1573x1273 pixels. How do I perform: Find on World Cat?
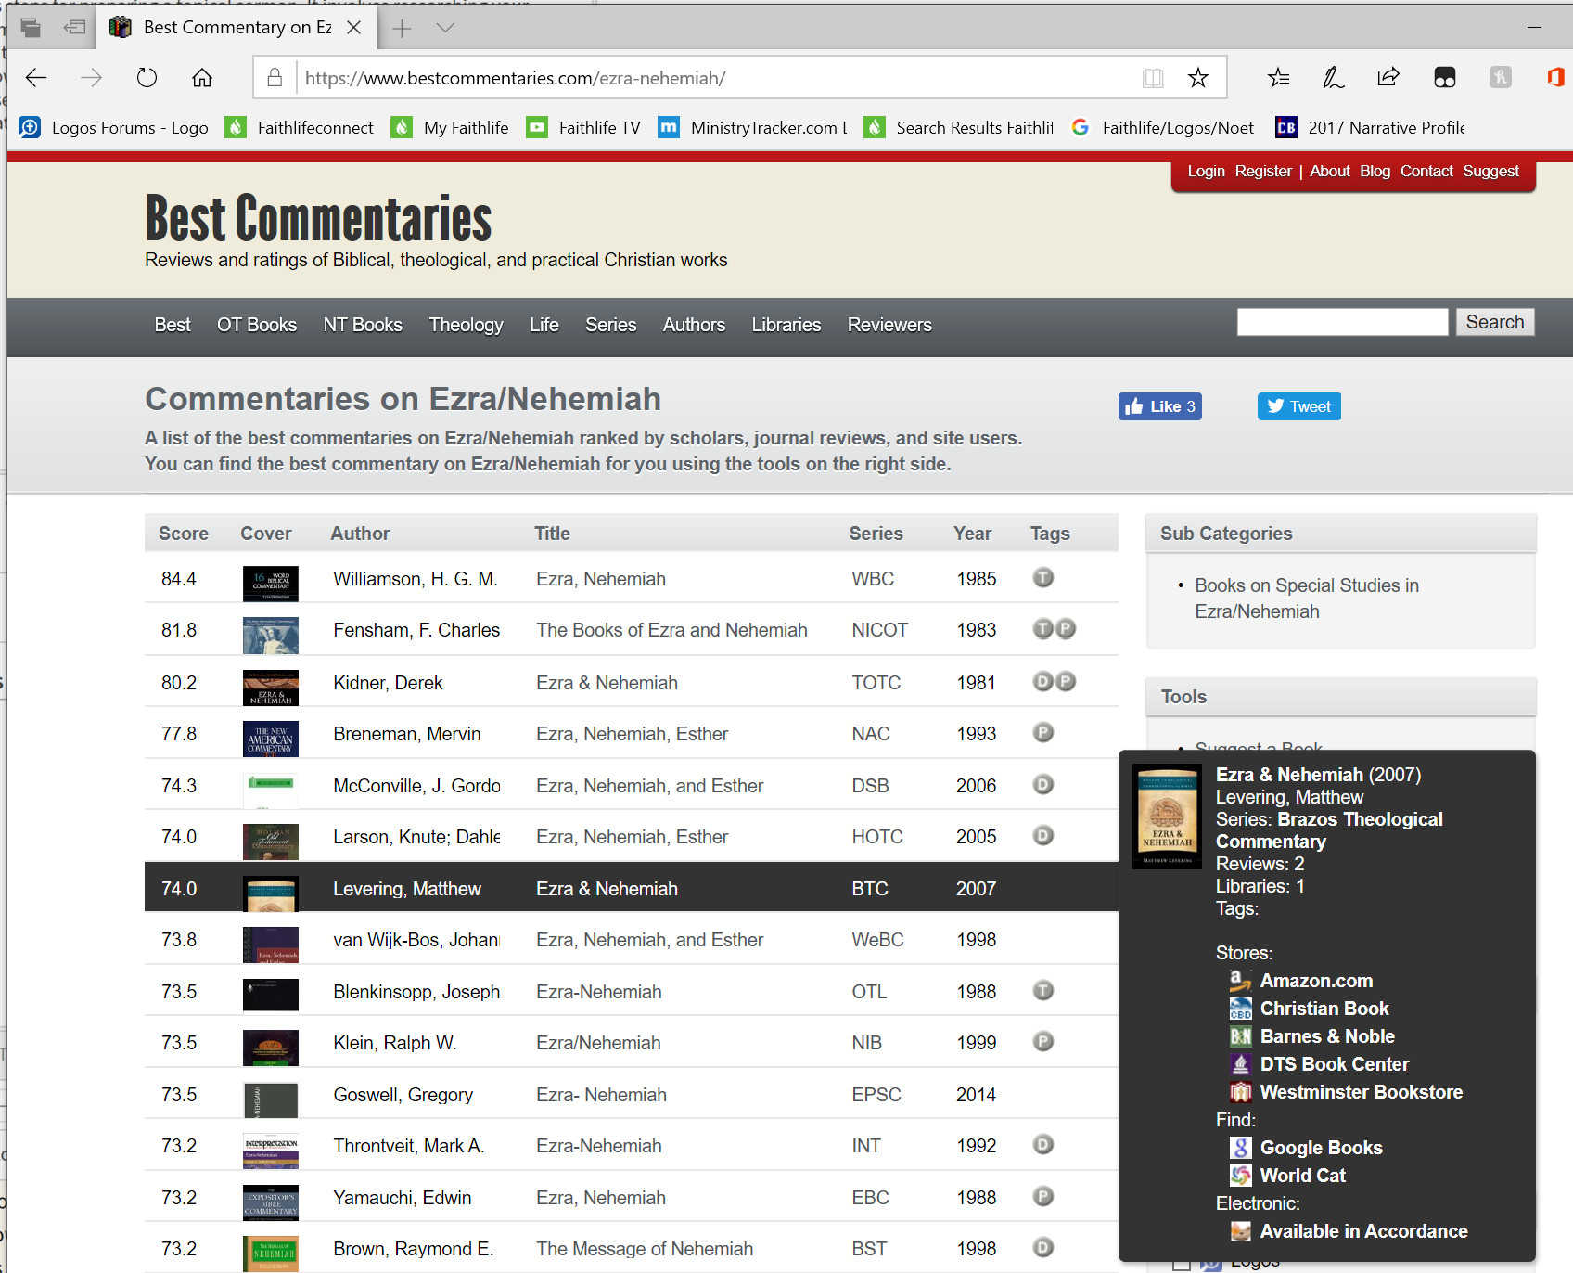click(1302, 1176)
